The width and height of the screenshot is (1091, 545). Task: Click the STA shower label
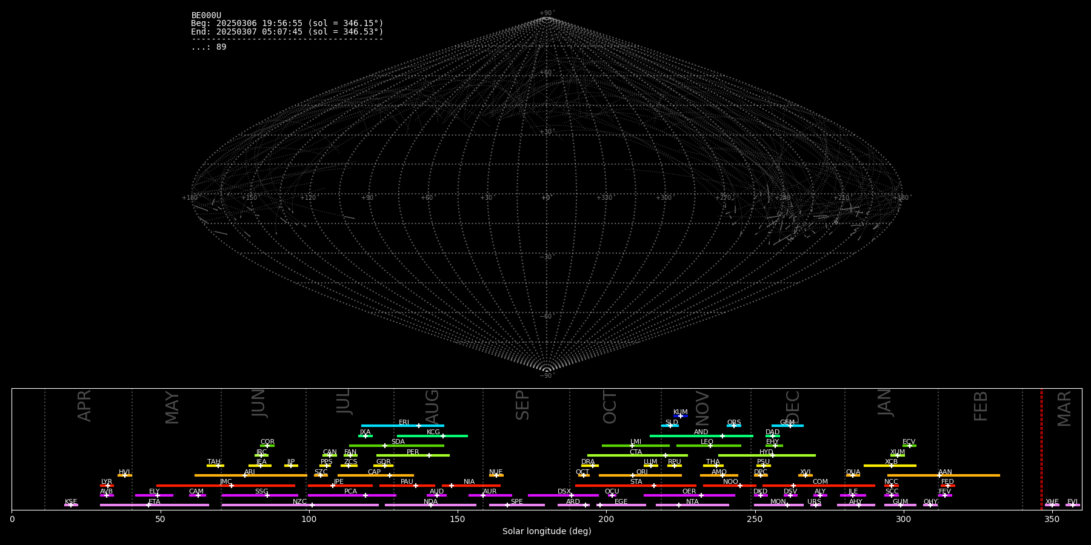point(636,482)
